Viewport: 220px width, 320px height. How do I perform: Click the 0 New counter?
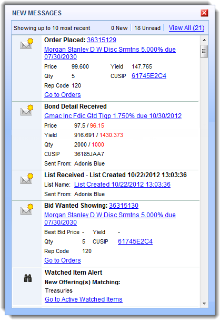point(119,28)
